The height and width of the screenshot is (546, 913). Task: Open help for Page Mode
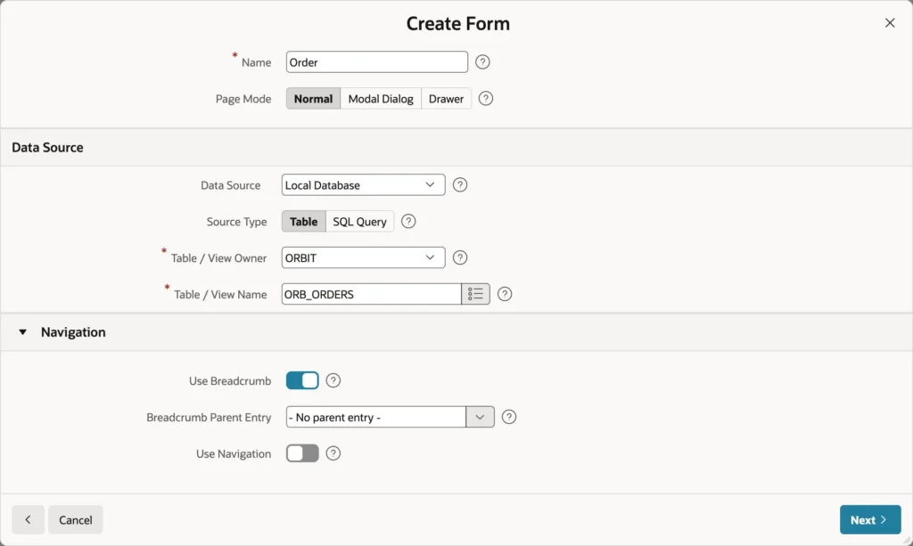486,99
